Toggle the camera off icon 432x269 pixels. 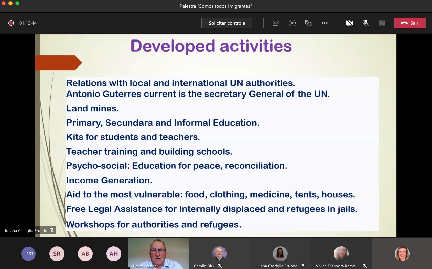pyautogui.click(x=349, y=23)
